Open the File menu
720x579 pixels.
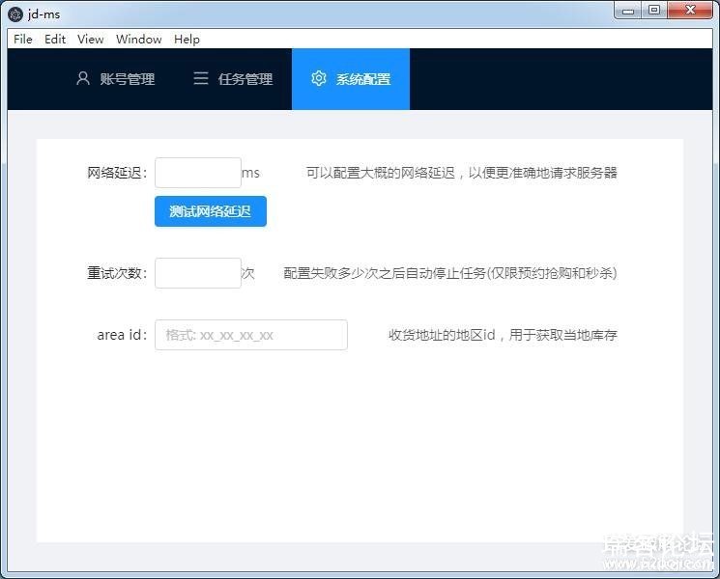tap(23, 40)
